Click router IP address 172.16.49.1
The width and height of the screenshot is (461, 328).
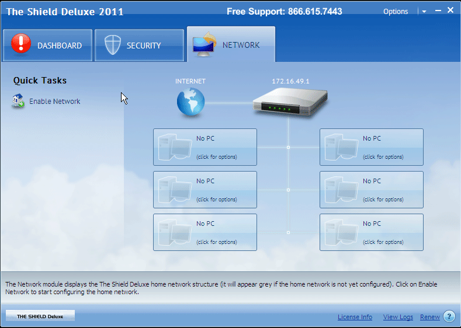290,81
